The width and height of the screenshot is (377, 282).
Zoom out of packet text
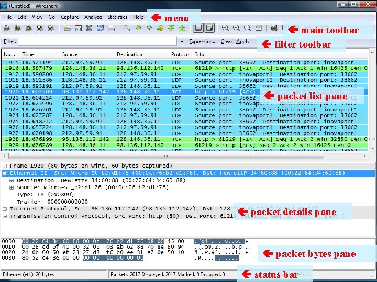coord(236,28)
